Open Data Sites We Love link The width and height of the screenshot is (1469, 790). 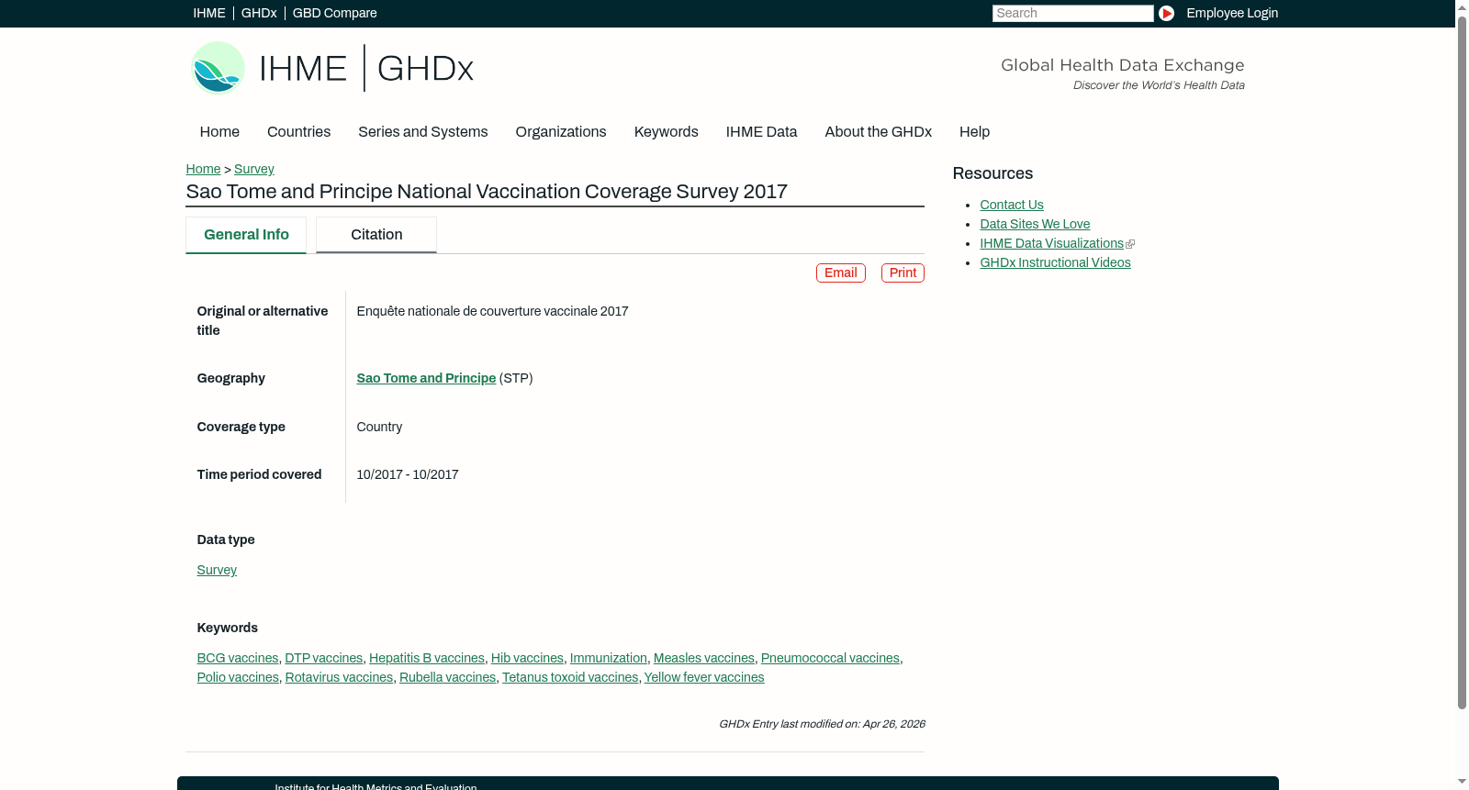(x=1035, y=224)
